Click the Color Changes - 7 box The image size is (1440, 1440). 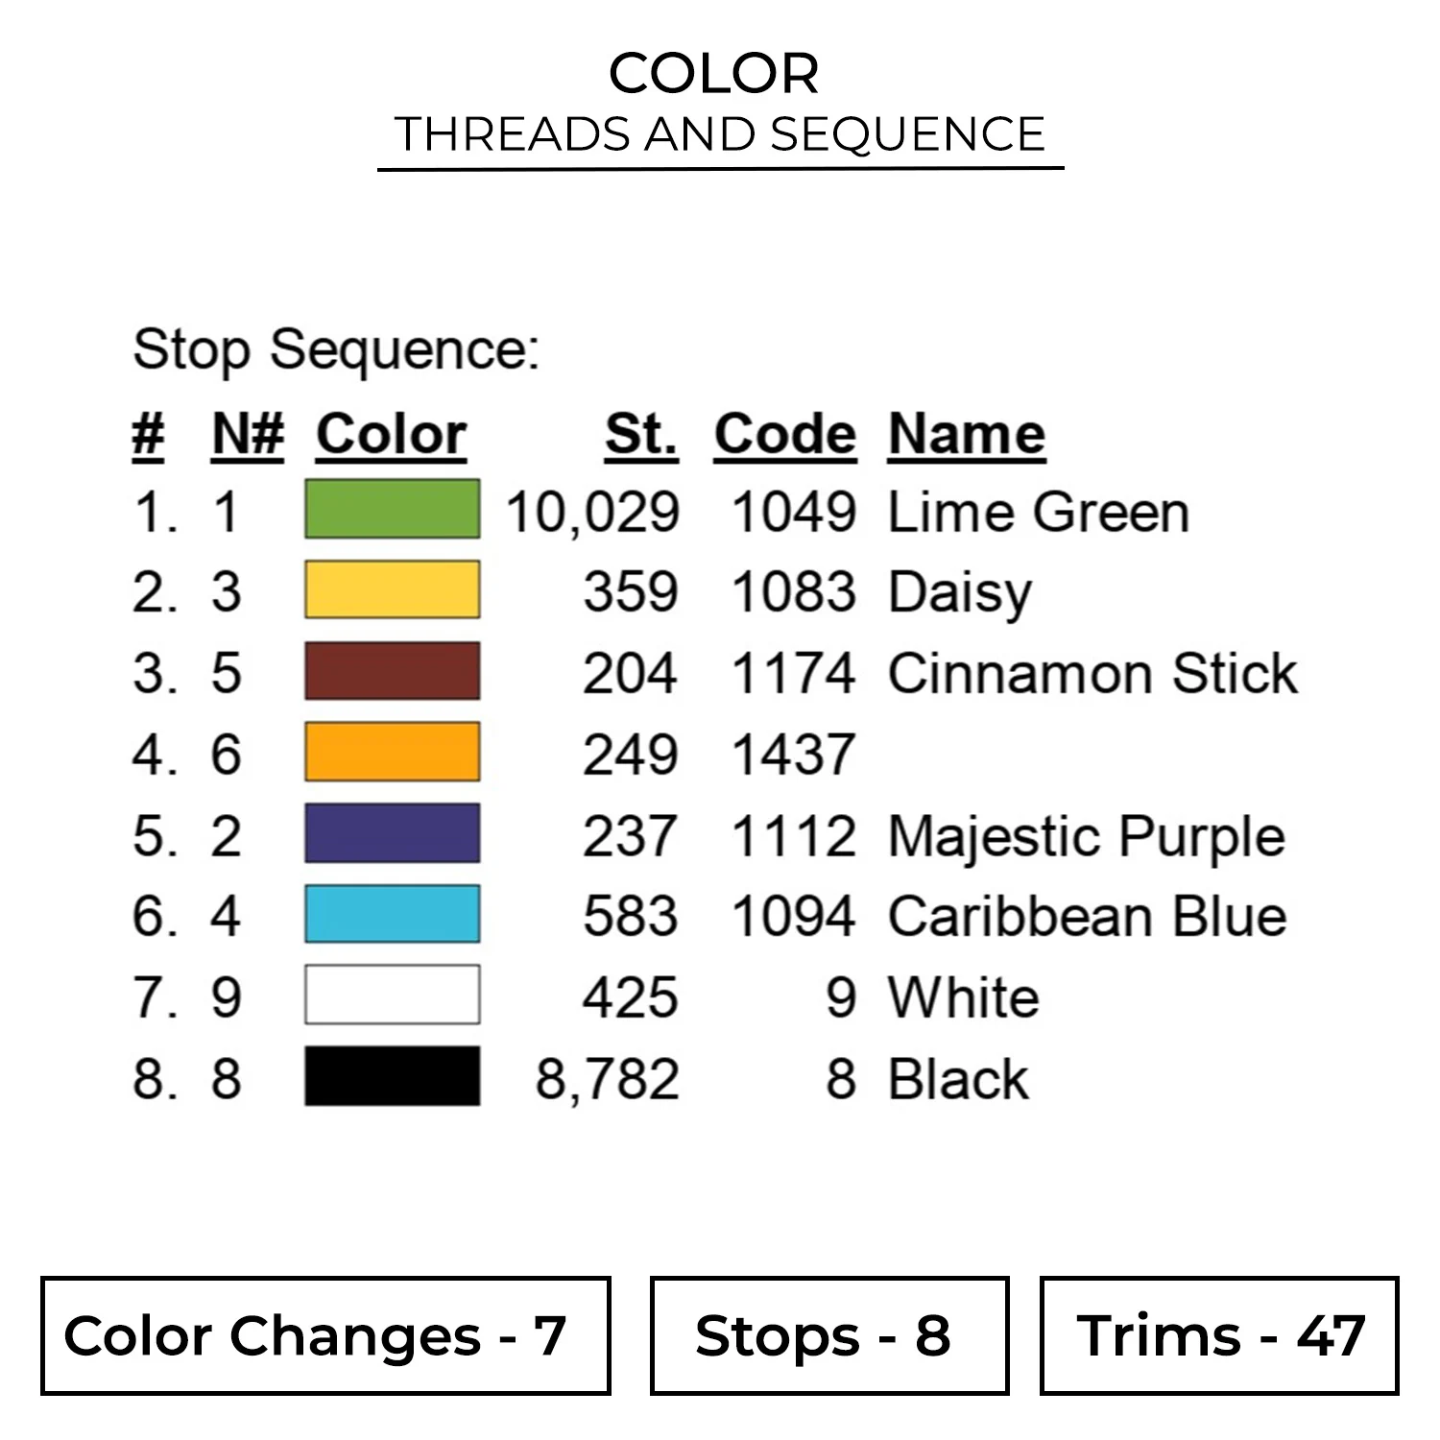(325, 1335)
